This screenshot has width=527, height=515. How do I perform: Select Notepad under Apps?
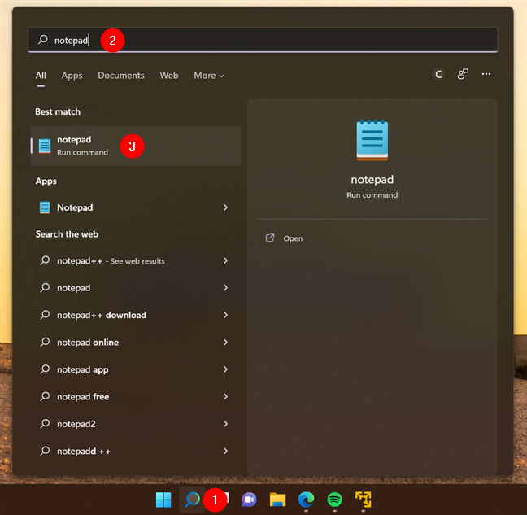click(x=75, y=207)
